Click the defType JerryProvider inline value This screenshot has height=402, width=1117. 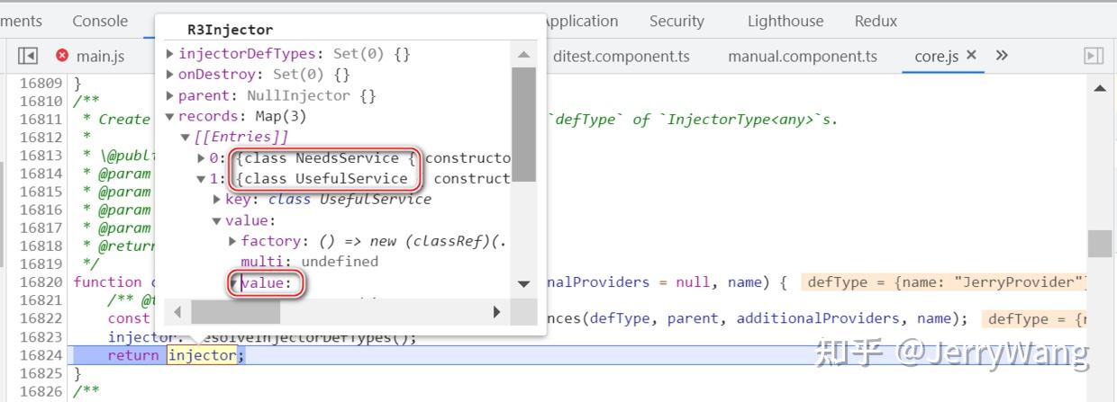click(x=945, y=282)
